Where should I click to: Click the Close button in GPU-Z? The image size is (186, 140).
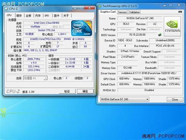175,99
